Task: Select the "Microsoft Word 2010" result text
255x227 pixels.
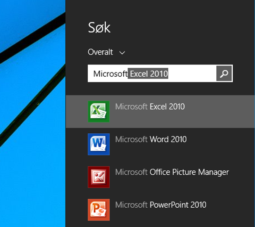Action: (x=151, y=139)
